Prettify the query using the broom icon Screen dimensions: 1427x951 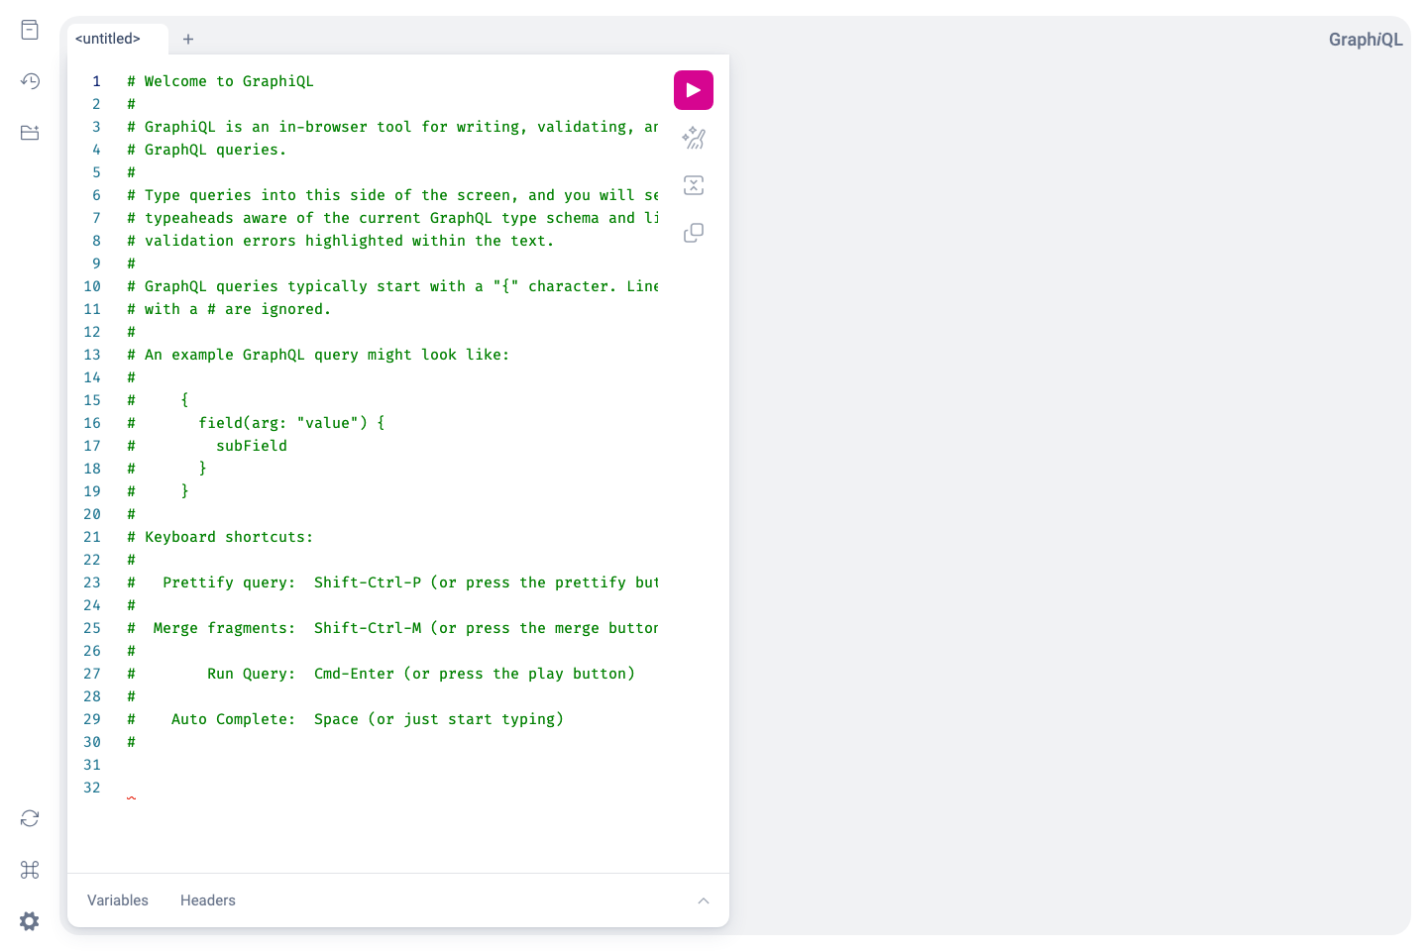click(693, 138)
